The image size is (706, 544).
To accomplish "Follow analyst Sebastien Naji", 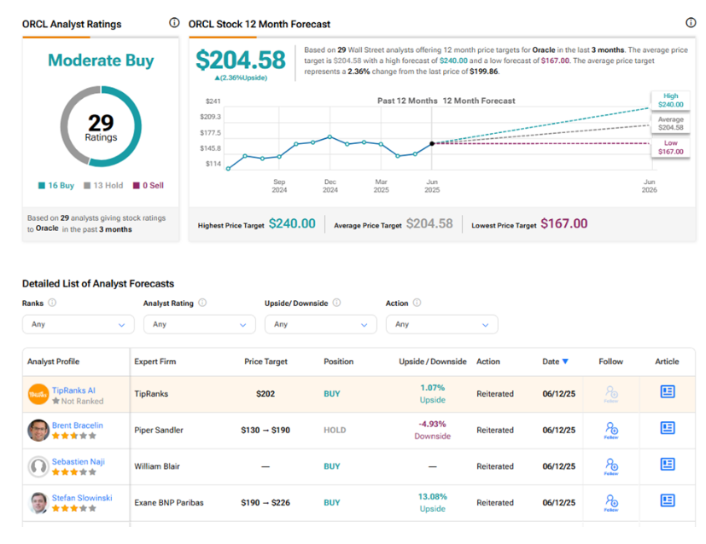I will tap(611, 466).
